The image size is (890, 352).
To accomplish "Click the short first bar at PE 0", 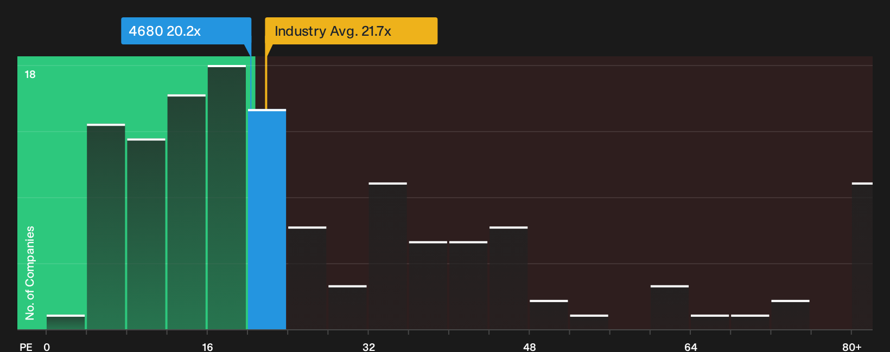I will coord(66,322).
